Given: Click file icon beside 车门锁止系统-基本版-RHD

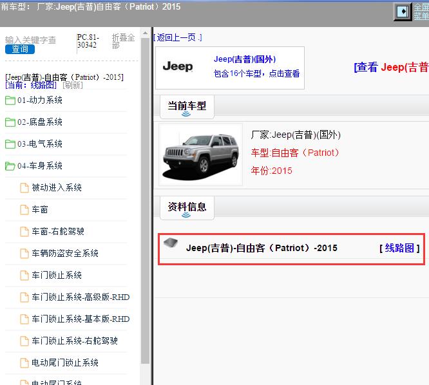Looking at the screenshot, I should point(24,319).
